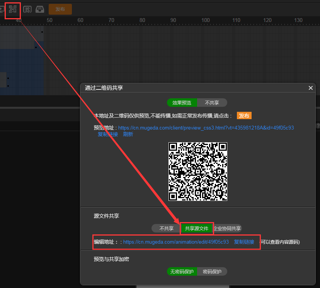Image resolution: width=320 pixels, height=288 pixels.
Task: Close the 通过二维码共享 dialog
Action: (311, 88)
